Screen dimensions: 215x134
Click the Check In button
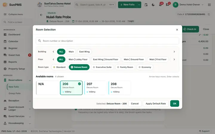(190, 29)
